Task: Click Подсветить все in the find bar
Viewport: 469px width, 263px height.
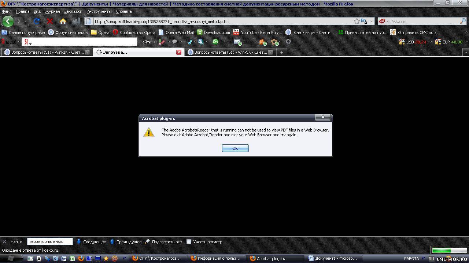Action: [x=163, y=241]
